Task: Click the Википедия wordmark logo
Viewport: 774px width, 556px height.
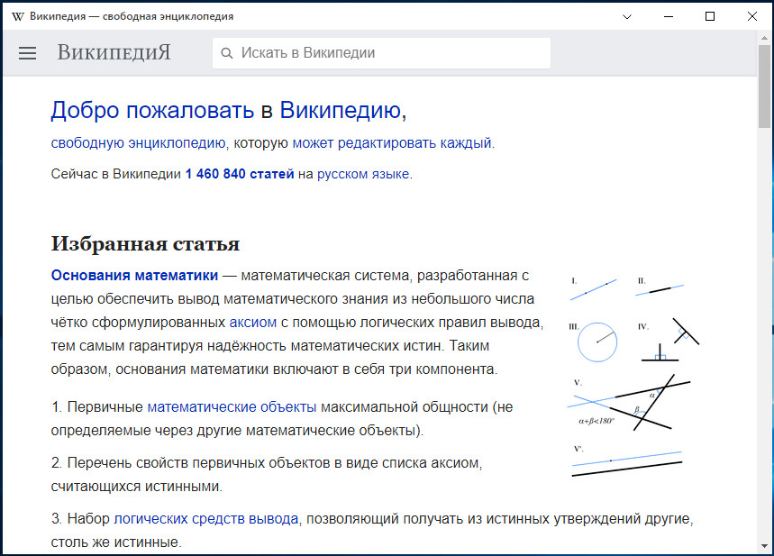Action: pos(114,52)
